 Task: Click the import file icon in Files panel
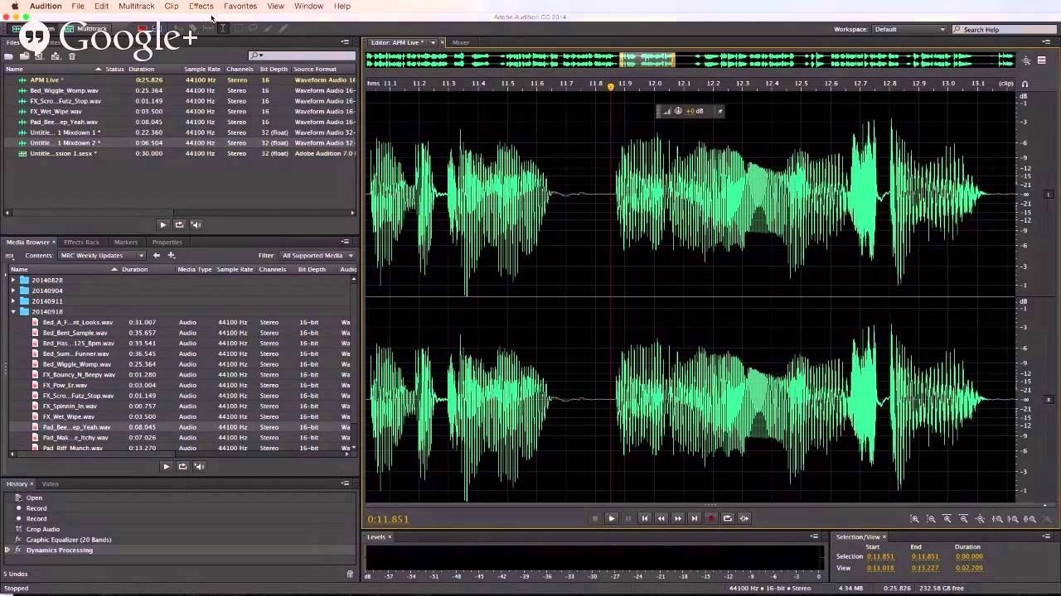(x=25, y=56)
